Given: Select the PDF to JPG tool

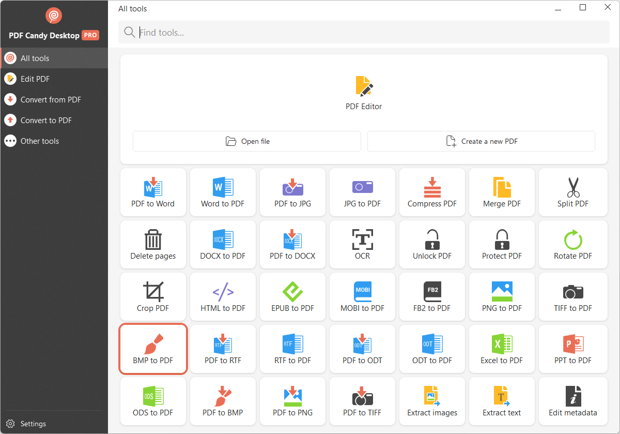Looking at the screenshot, I should click(292, 192).
